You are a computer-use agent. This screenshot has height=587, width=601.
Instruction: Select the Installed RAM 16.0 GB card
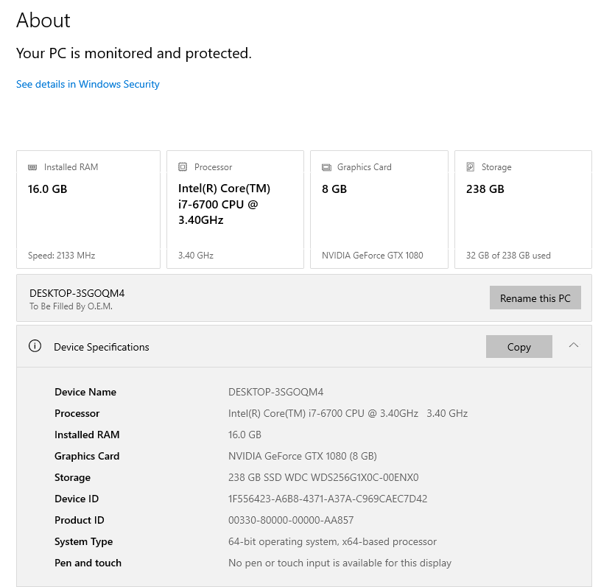coord(88,210)
